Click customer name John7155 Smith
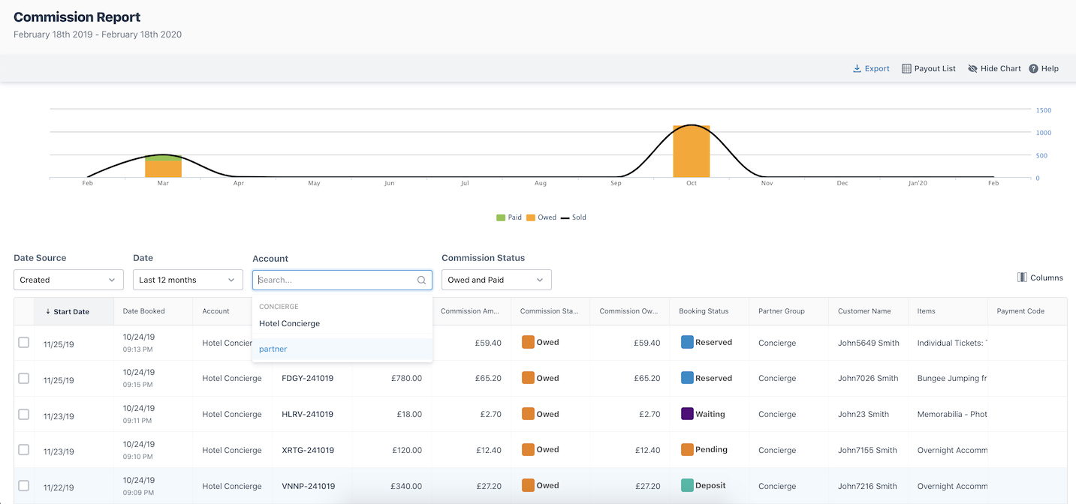 867,451
